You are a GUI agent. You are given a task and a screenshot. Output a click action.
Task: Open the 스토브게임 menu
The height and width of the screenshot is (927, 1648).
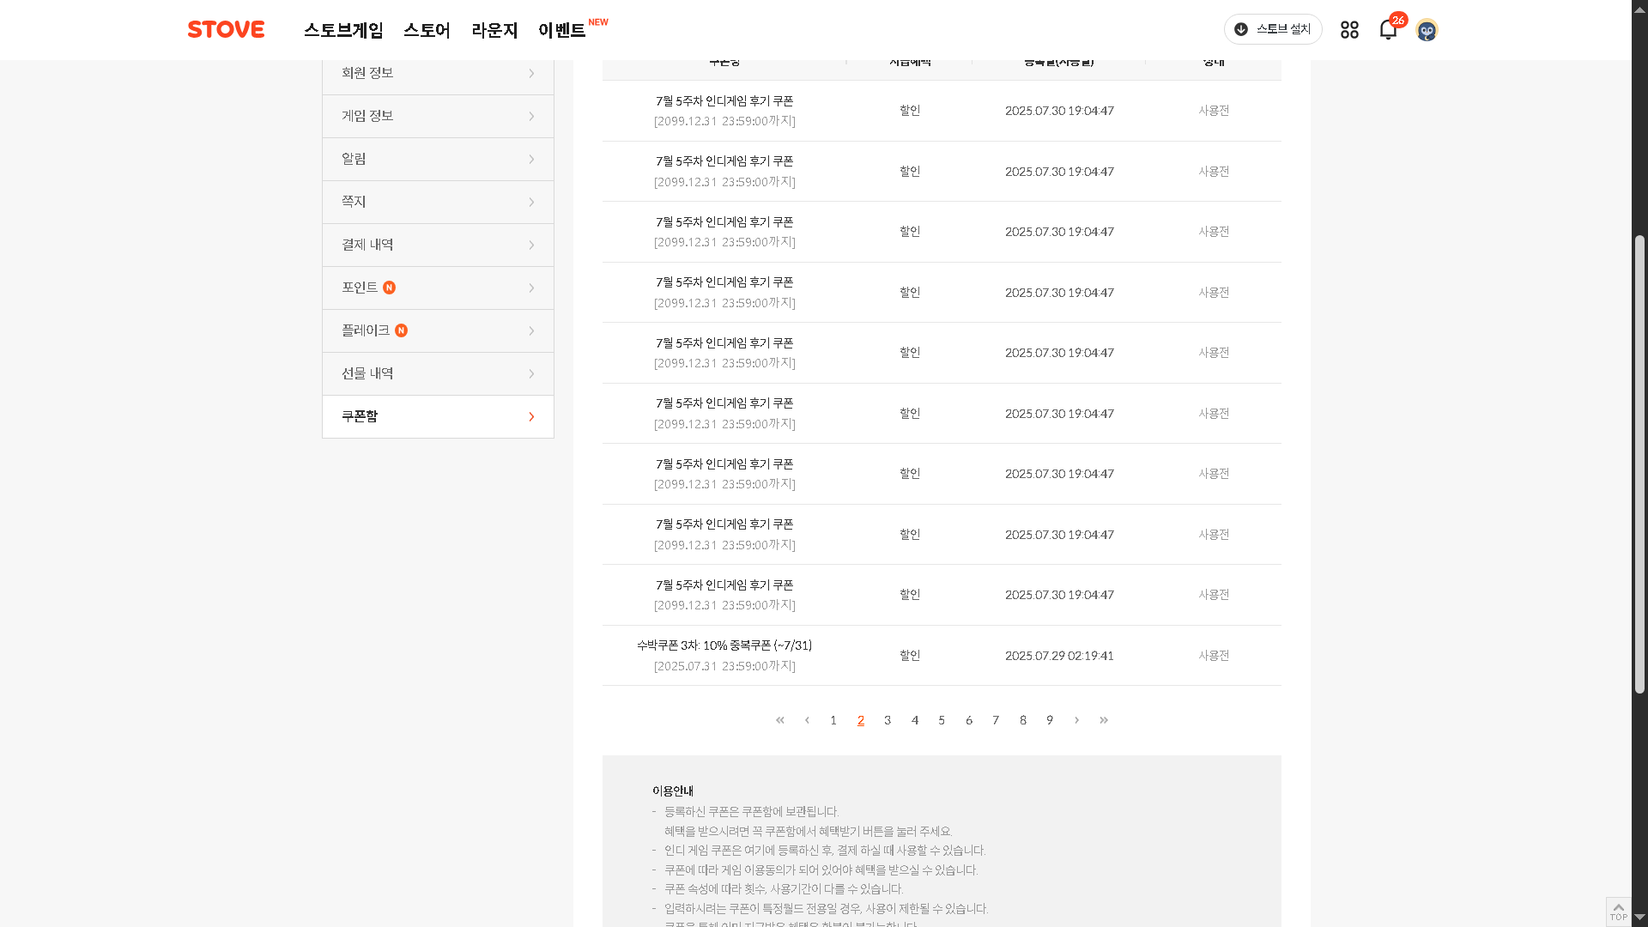[x=343, y=30]
